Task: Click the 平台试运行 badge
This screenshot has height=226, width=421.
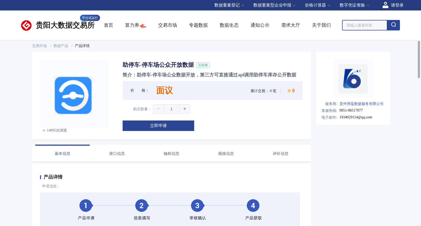Action: [x=90, y=18]
